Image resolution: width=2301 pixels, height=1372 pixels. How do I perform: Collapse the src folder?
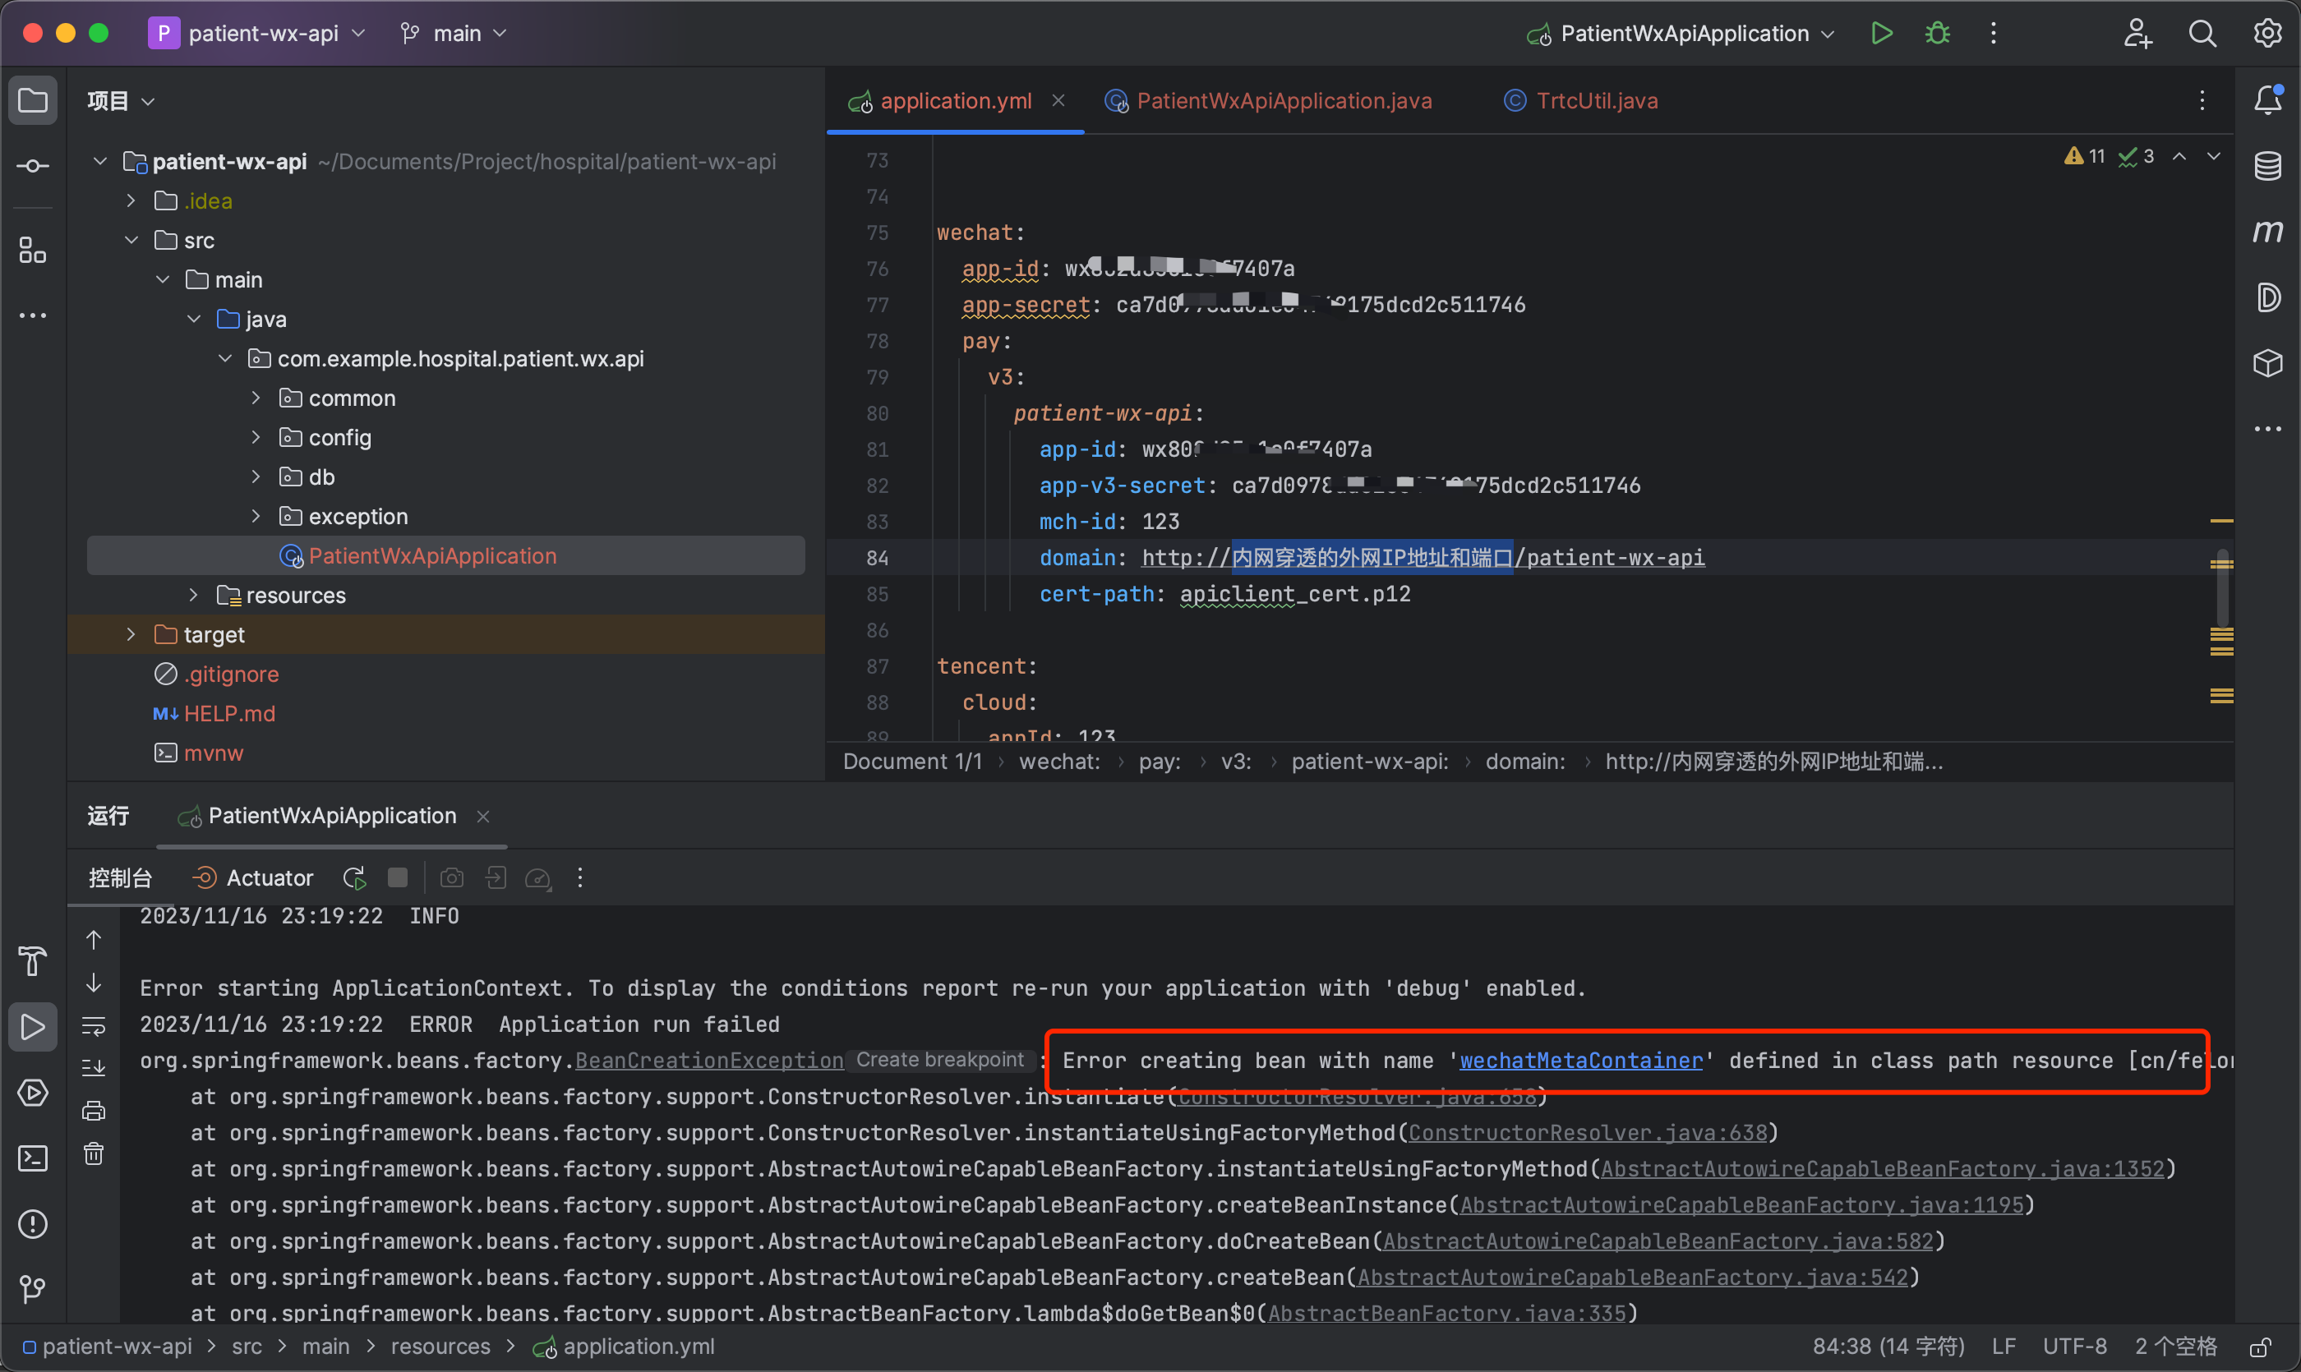[x=131, y=241]
